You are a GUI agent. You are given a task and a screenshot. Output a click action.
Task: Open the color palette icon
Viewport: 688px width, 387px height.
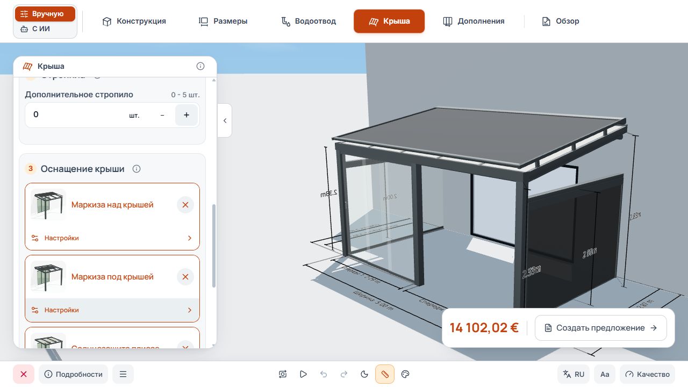(406, 374)
